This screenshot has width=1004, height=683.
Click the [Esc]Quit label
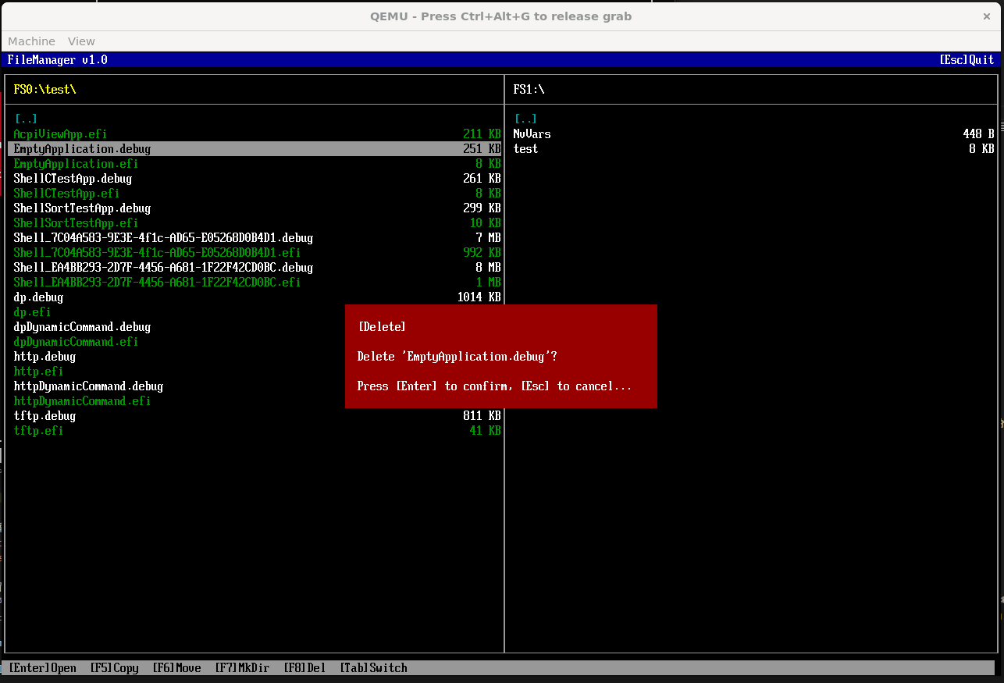(x=967, y=60)
